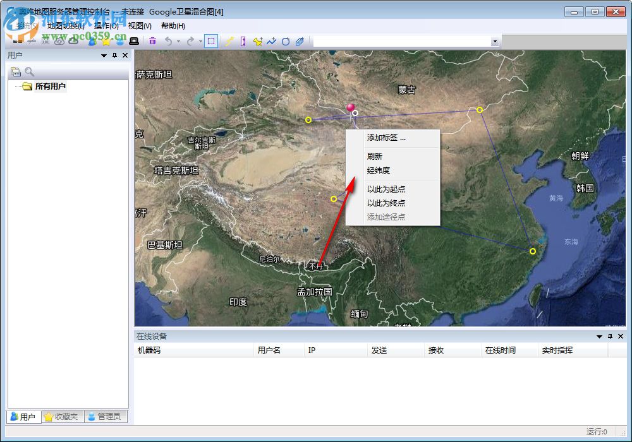Select the rectangular selection tool
The width and height of the screenshot is (632, 442).
[x=210, y=41]
